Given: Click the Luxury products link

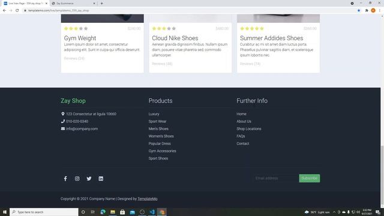Looking at the screenshot, I should (x=154, y=114).
